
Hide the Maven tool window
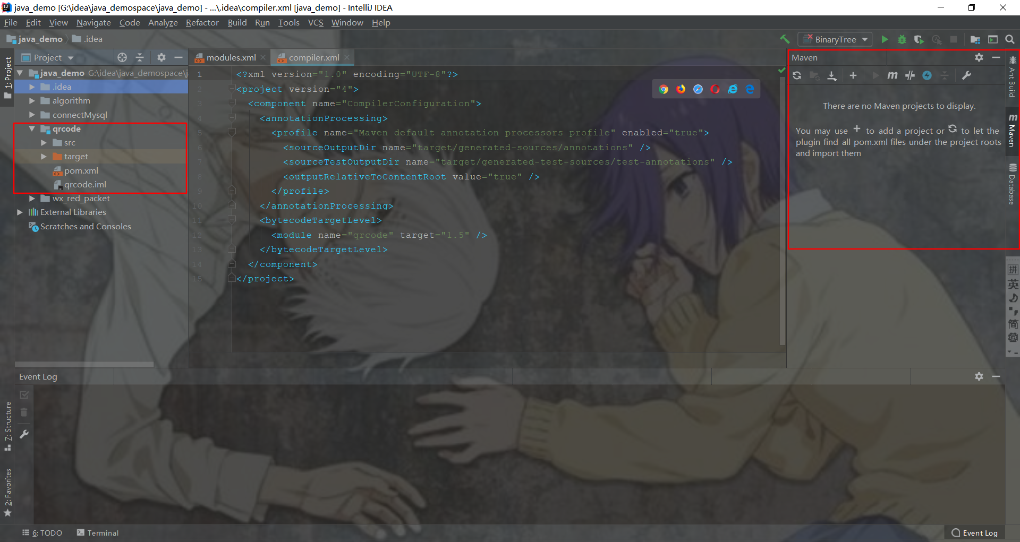(996, 57)
